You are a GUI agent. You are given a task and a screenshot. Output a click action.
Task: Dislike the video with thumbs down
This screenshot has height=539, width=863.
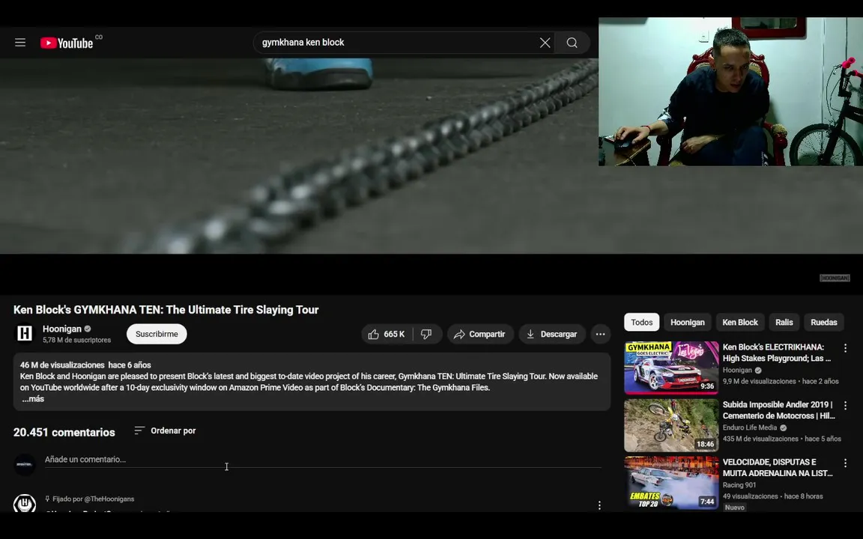(427, 335)
